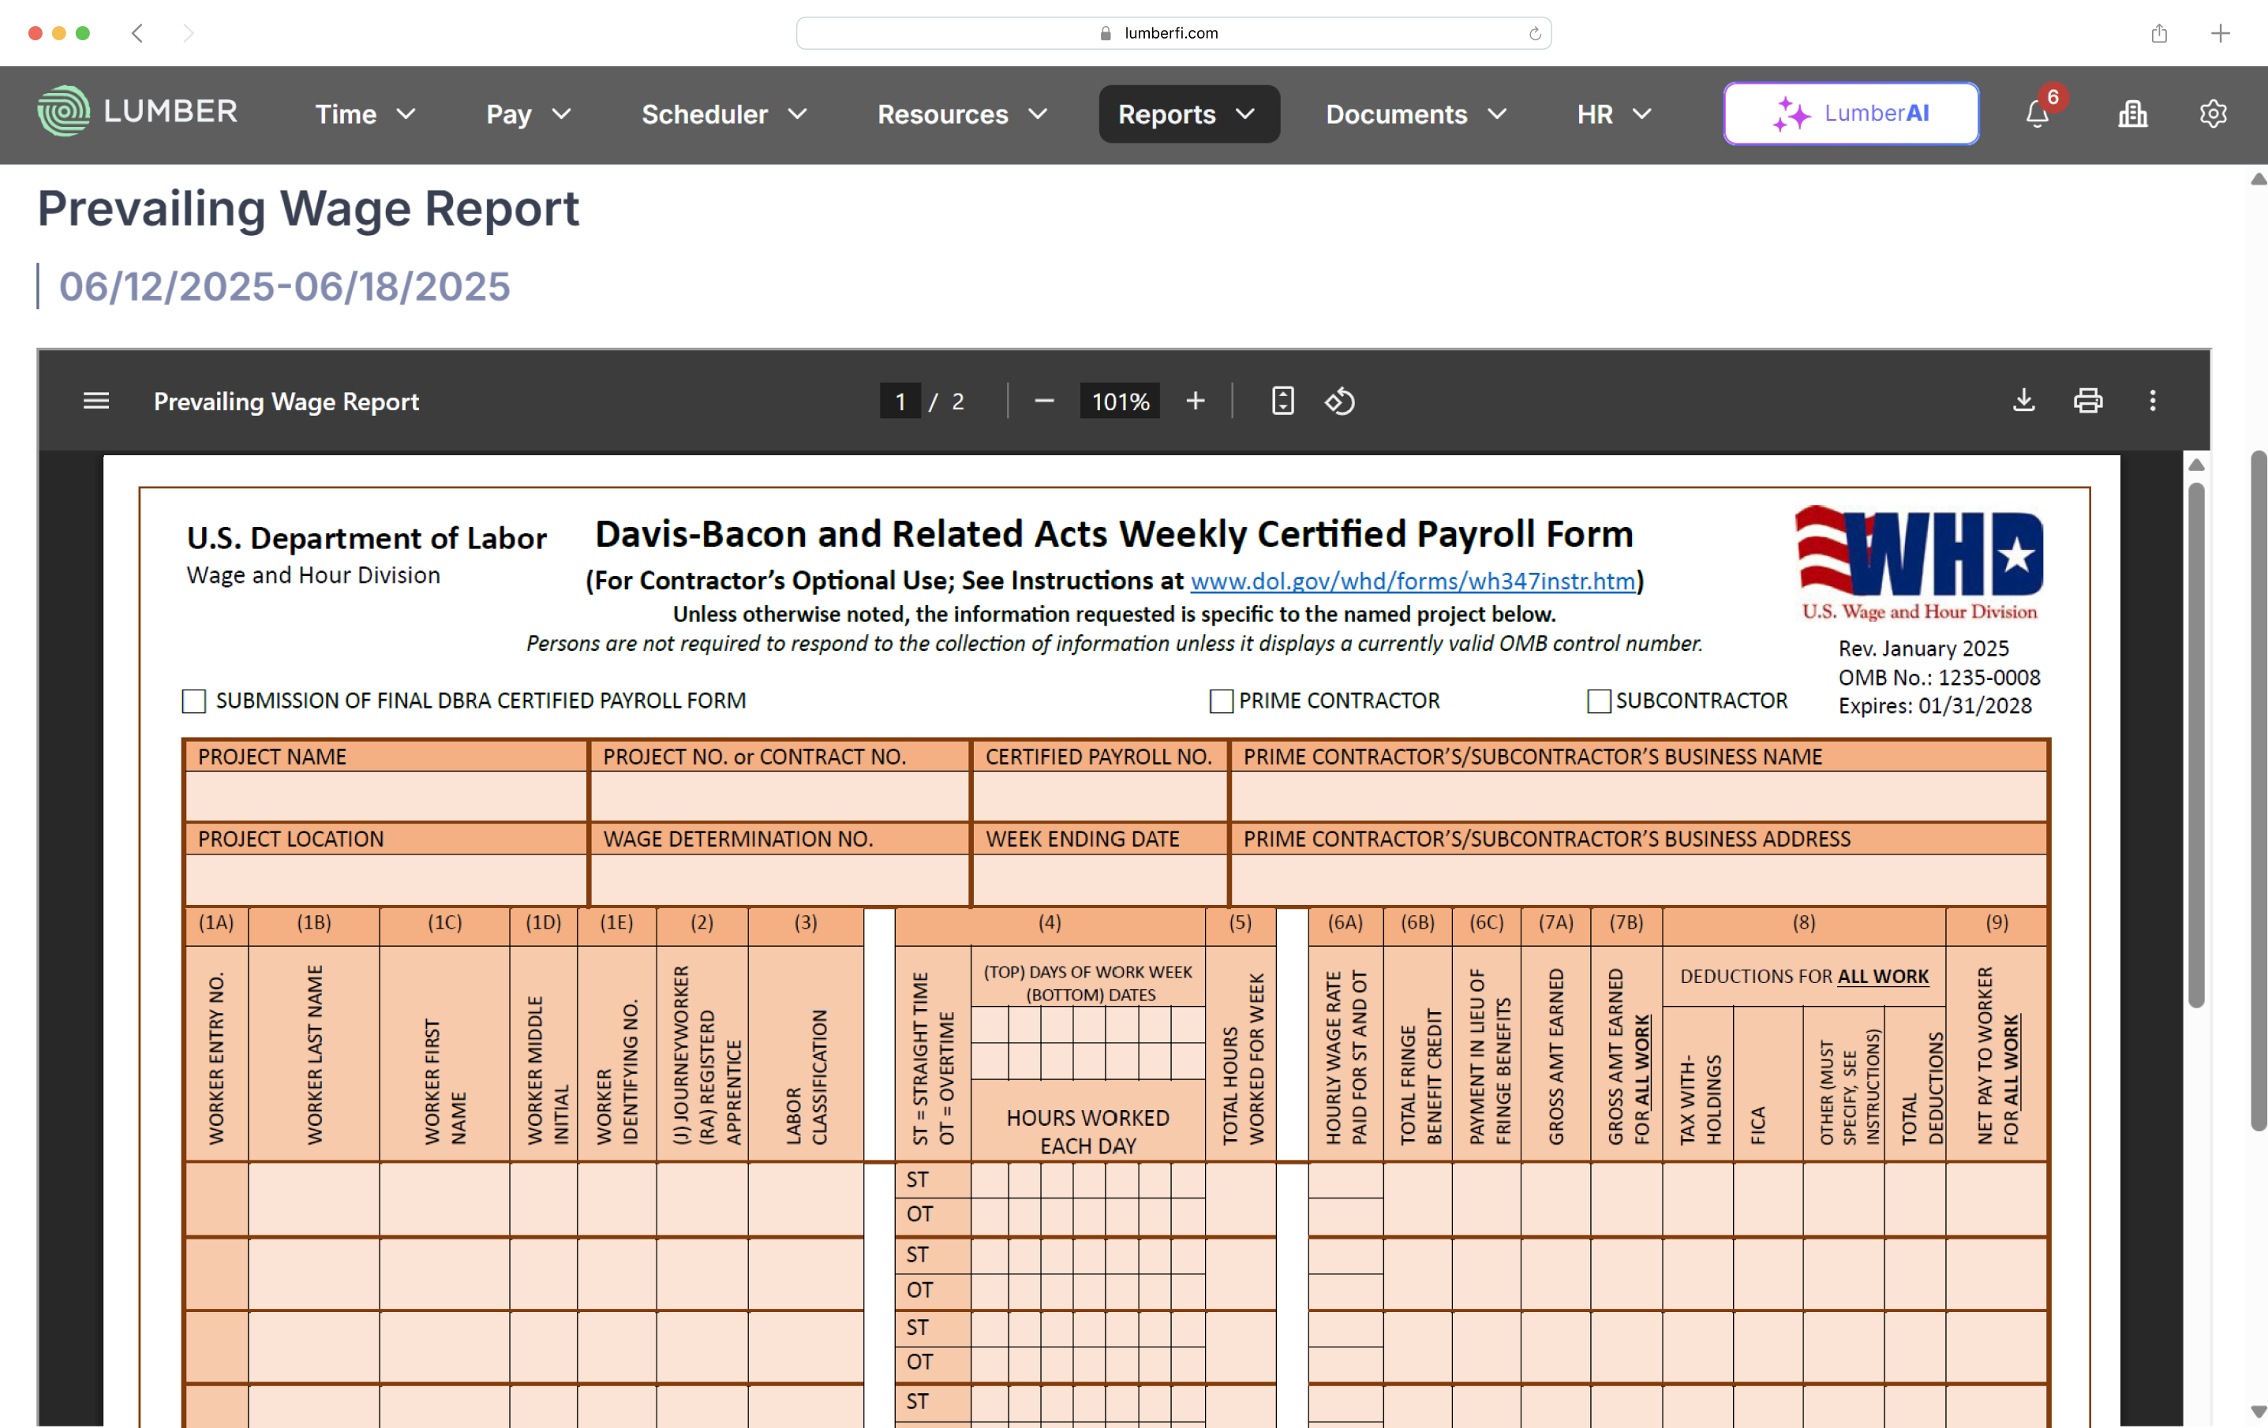Download the Prevailing Wage Report PDF
Image resolution: width=2268 pixels, height=1428 pixels.
coord(2023,400)
